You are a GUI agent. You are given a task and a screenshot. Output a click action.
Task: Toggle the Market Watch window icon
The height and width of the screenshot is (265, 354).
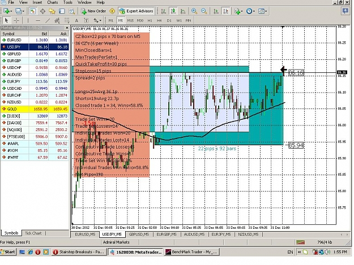coord(33,11)
